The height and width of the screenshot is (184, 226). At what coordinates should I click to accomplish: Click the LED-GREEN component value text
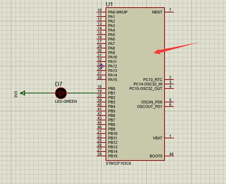click(66, 101)
